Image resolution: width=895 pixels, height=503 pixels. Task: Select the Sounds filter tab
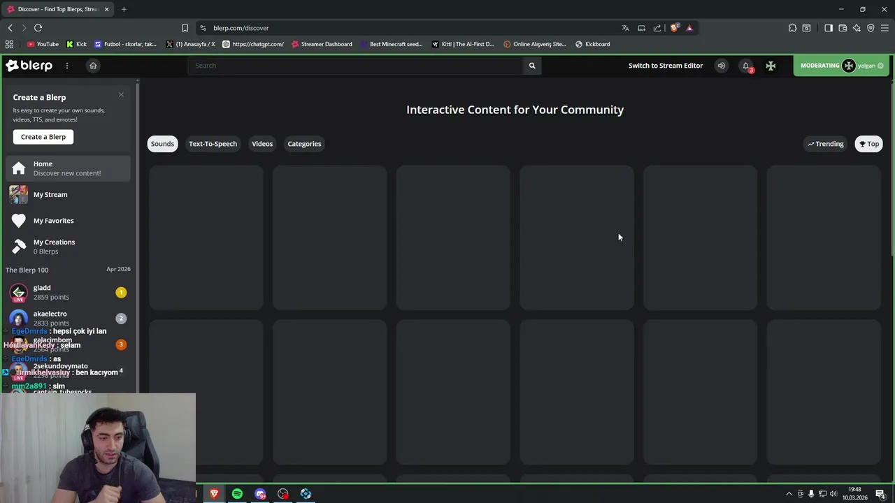pos(162,144)
